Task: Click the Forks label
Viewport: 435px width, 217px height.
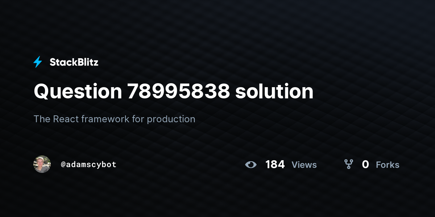Action: pos(388,165)
